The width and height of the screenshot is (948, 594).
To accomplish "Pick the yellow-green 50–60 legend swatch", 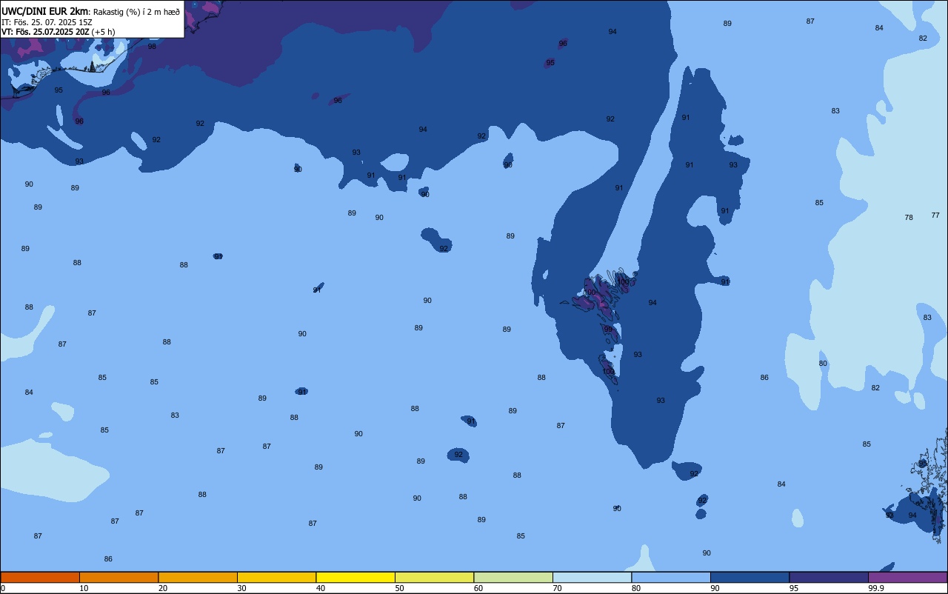I will 434,577.
